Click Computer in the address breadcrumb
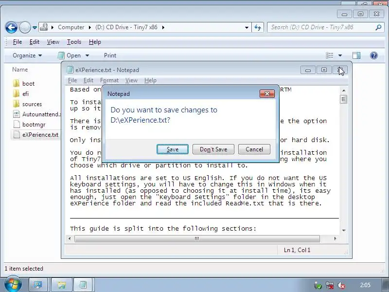 [x=71, y=27]
